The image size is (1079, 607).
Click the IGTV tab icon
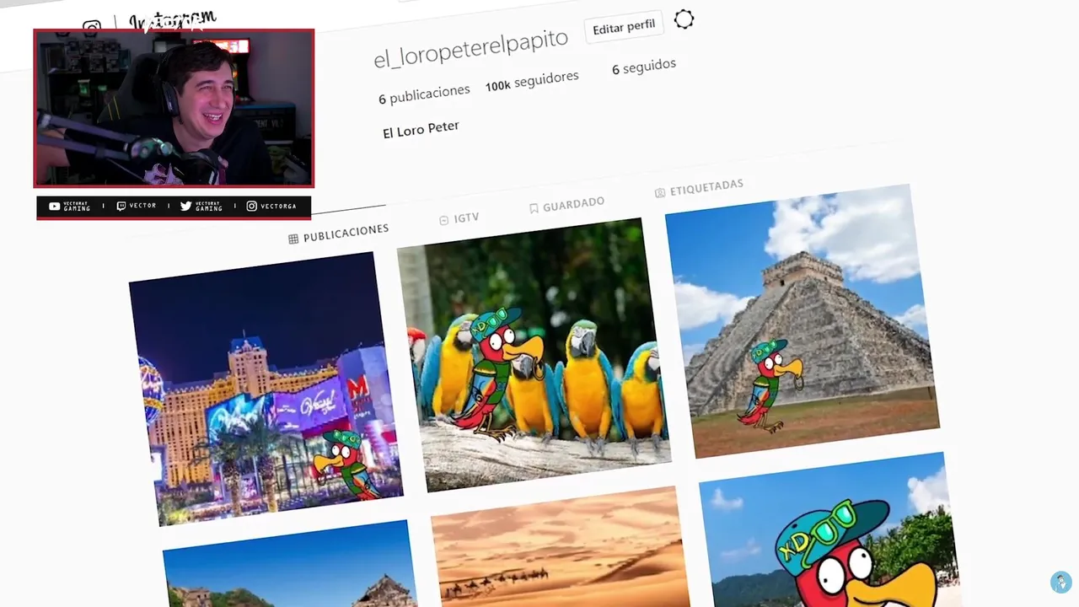[x=443, y=220]
